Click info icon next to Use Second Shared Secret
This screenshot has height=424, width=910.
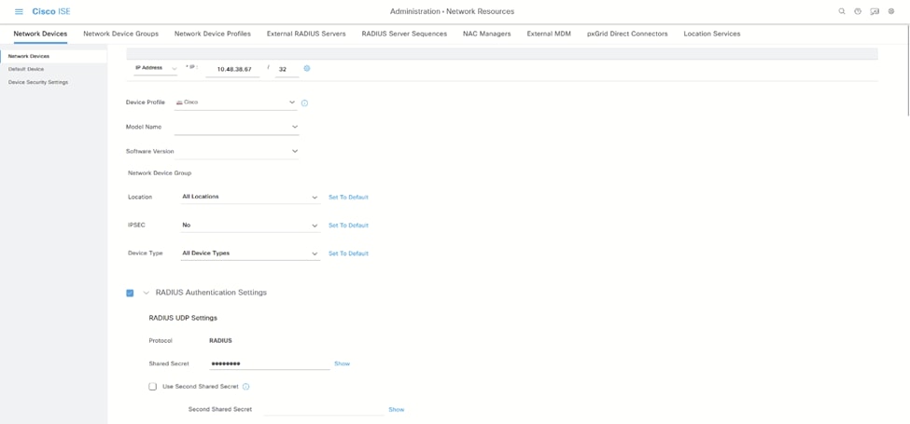click(x=245, y=387)
